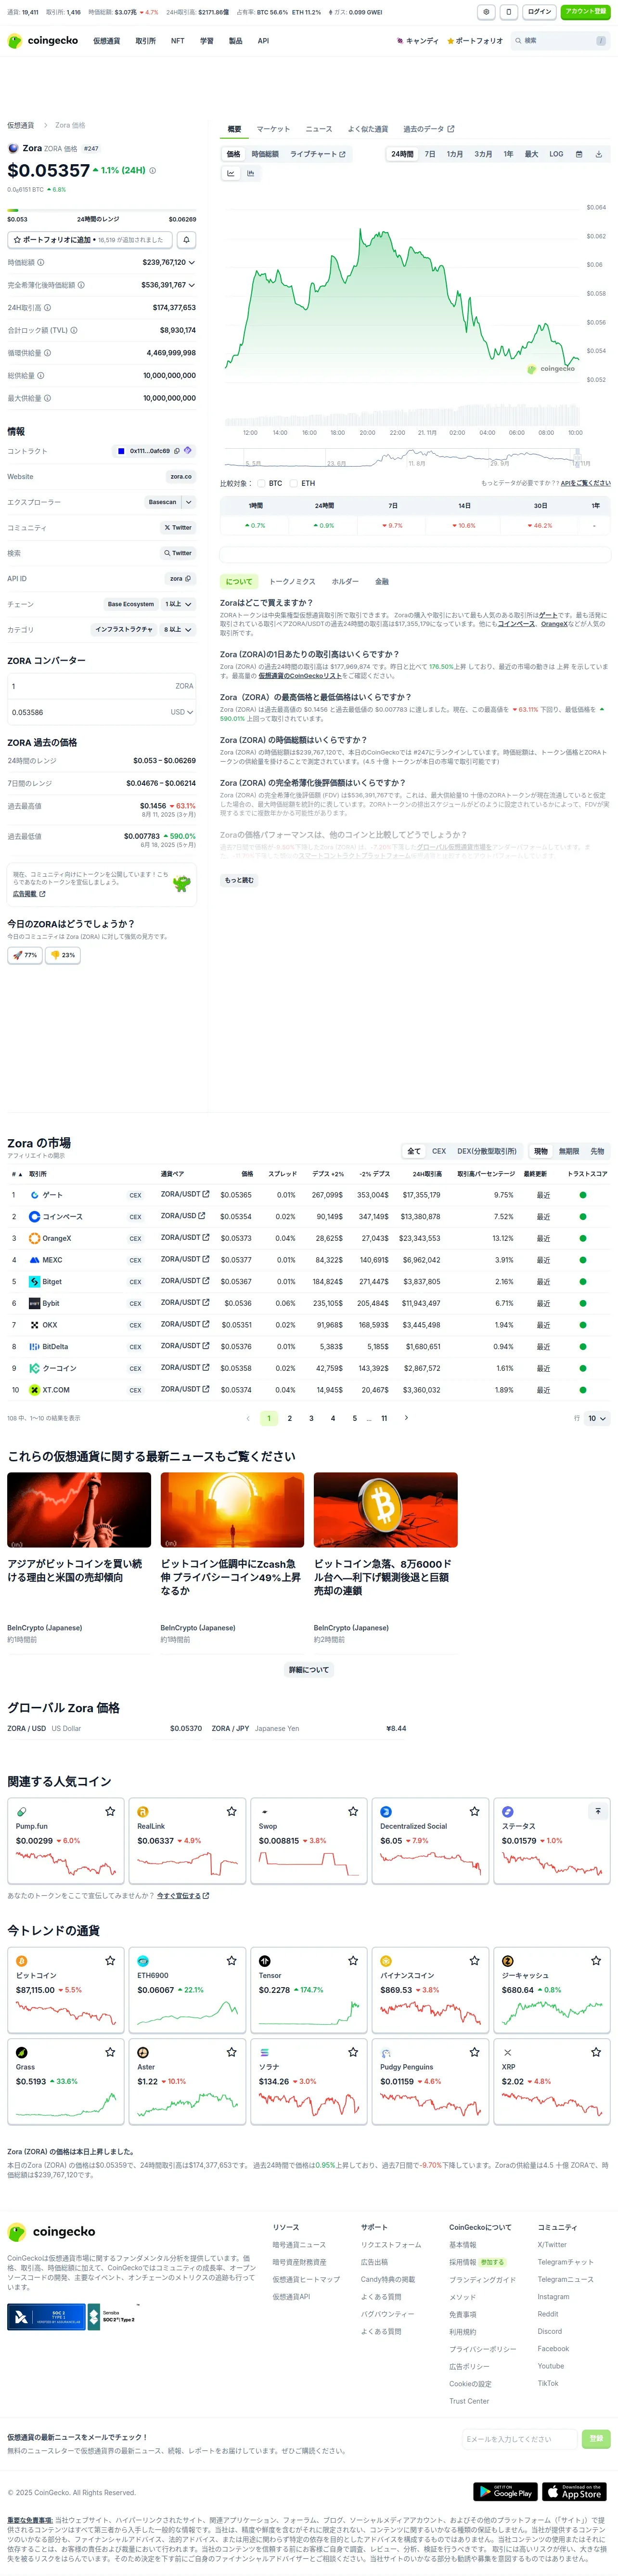Viewport: 618px width, 2576px height.
Task: Switch chart to 時価総額 view
Action: pyautogui.click(x=265, y=154)
